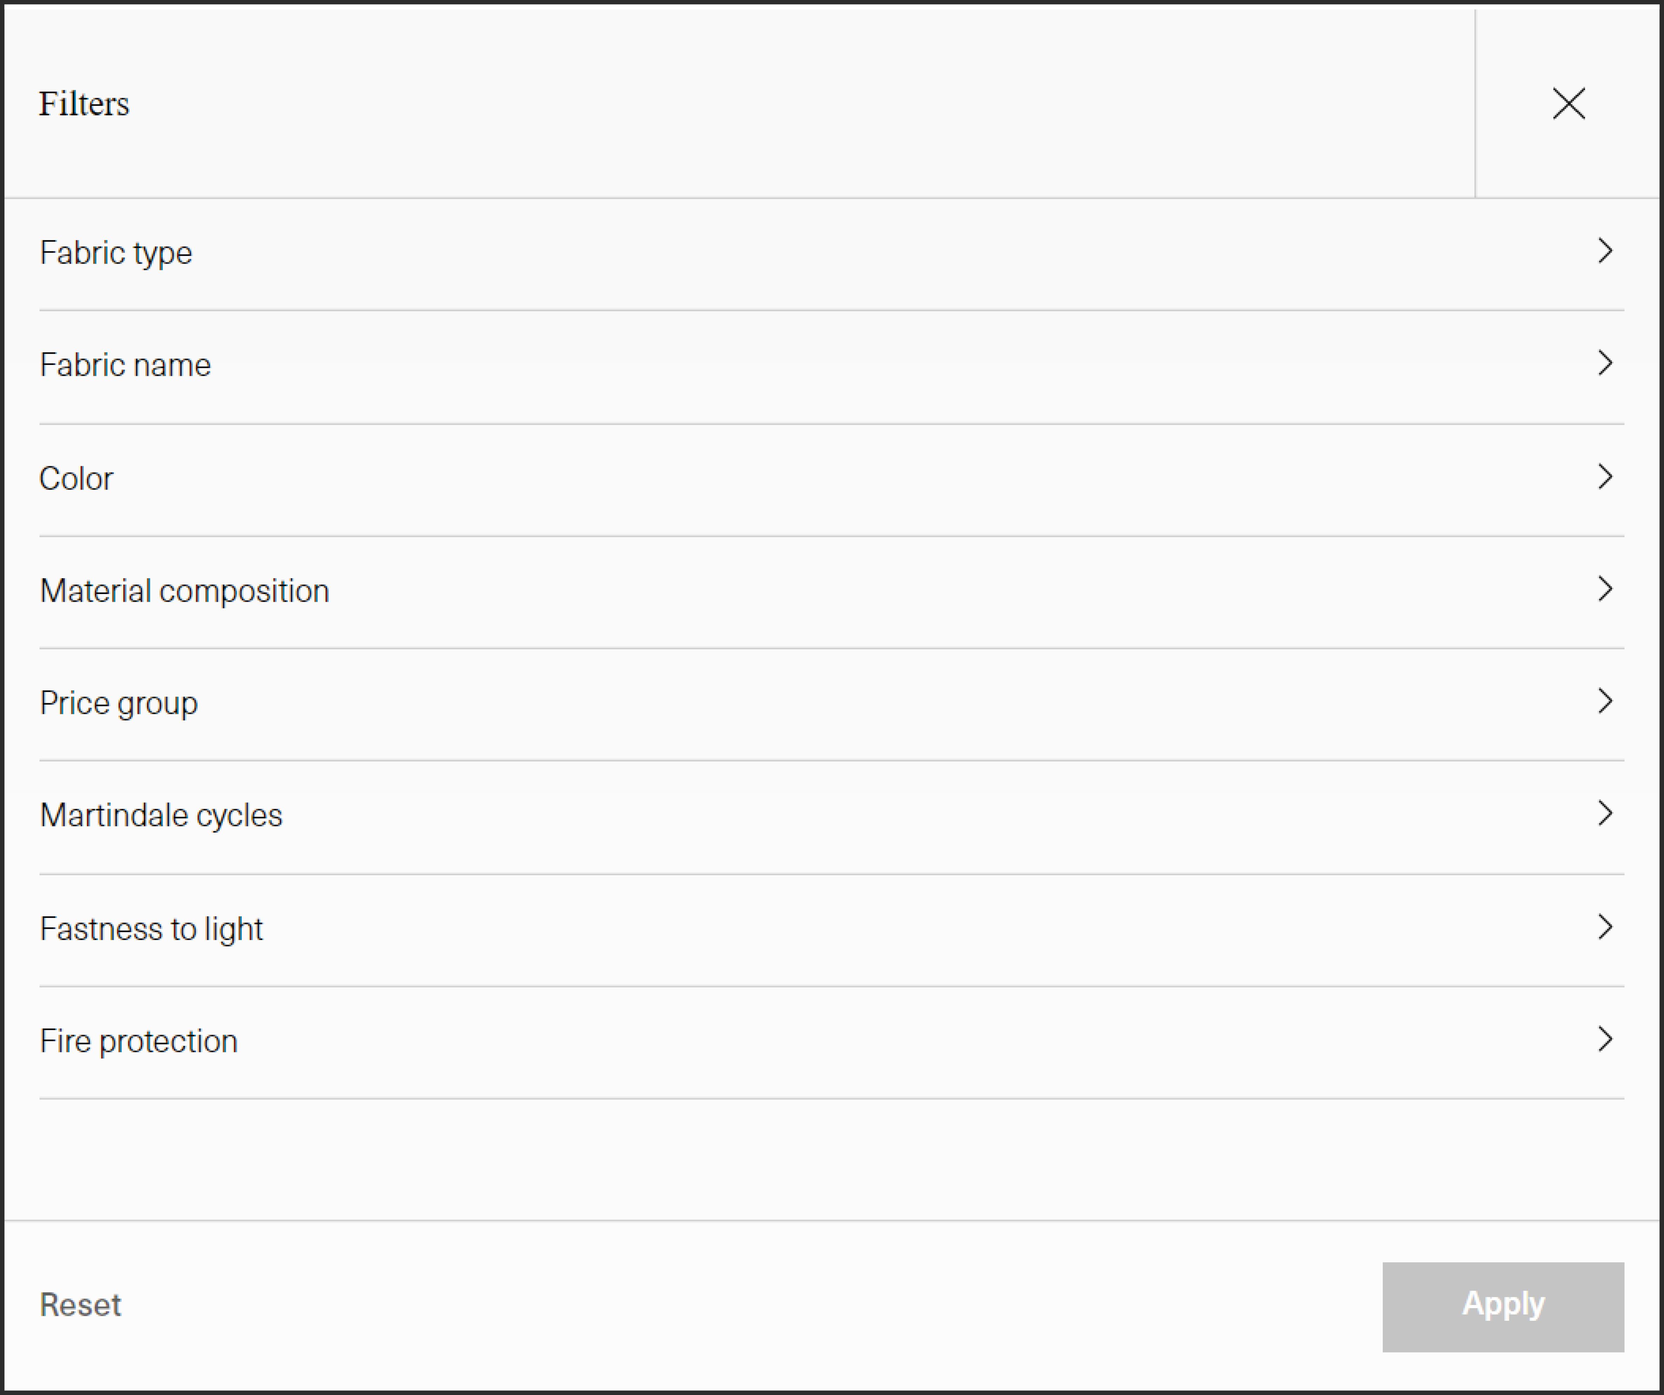Click the chevron arrow beside Fabric name
Viewport: 1664px width, 1395px height.
[1604, 364]
